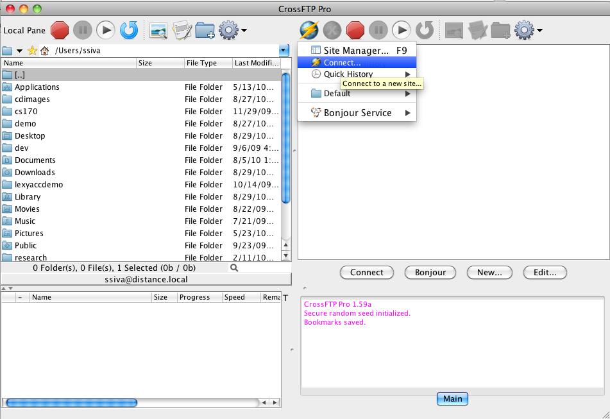Screen dimensions: 610x419
Task: Click the small arrow next to the path folder icon
Action: click(19, 51)
